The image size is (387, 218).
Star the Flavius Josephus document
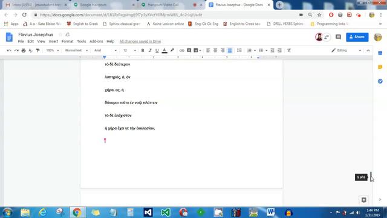coord(60,35)
